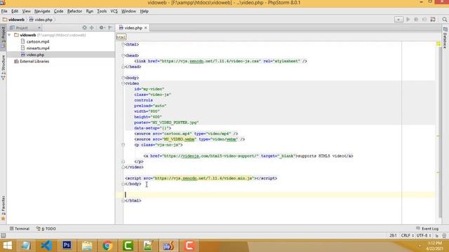Click collapse all icon in Project panel

click(x=92, y=28)
